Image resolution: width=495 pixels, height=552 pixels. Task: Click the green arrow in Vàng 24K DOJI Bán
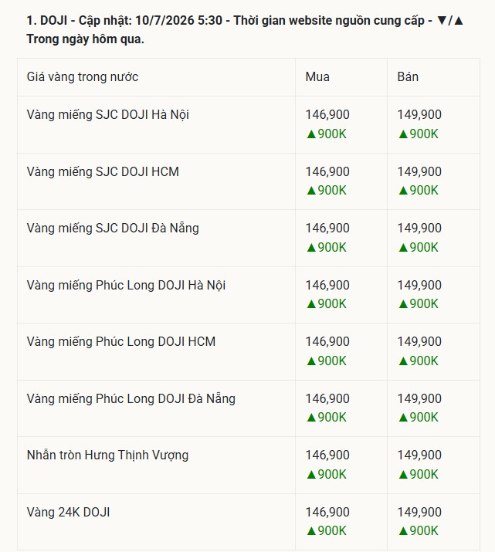tap(403, 531)
